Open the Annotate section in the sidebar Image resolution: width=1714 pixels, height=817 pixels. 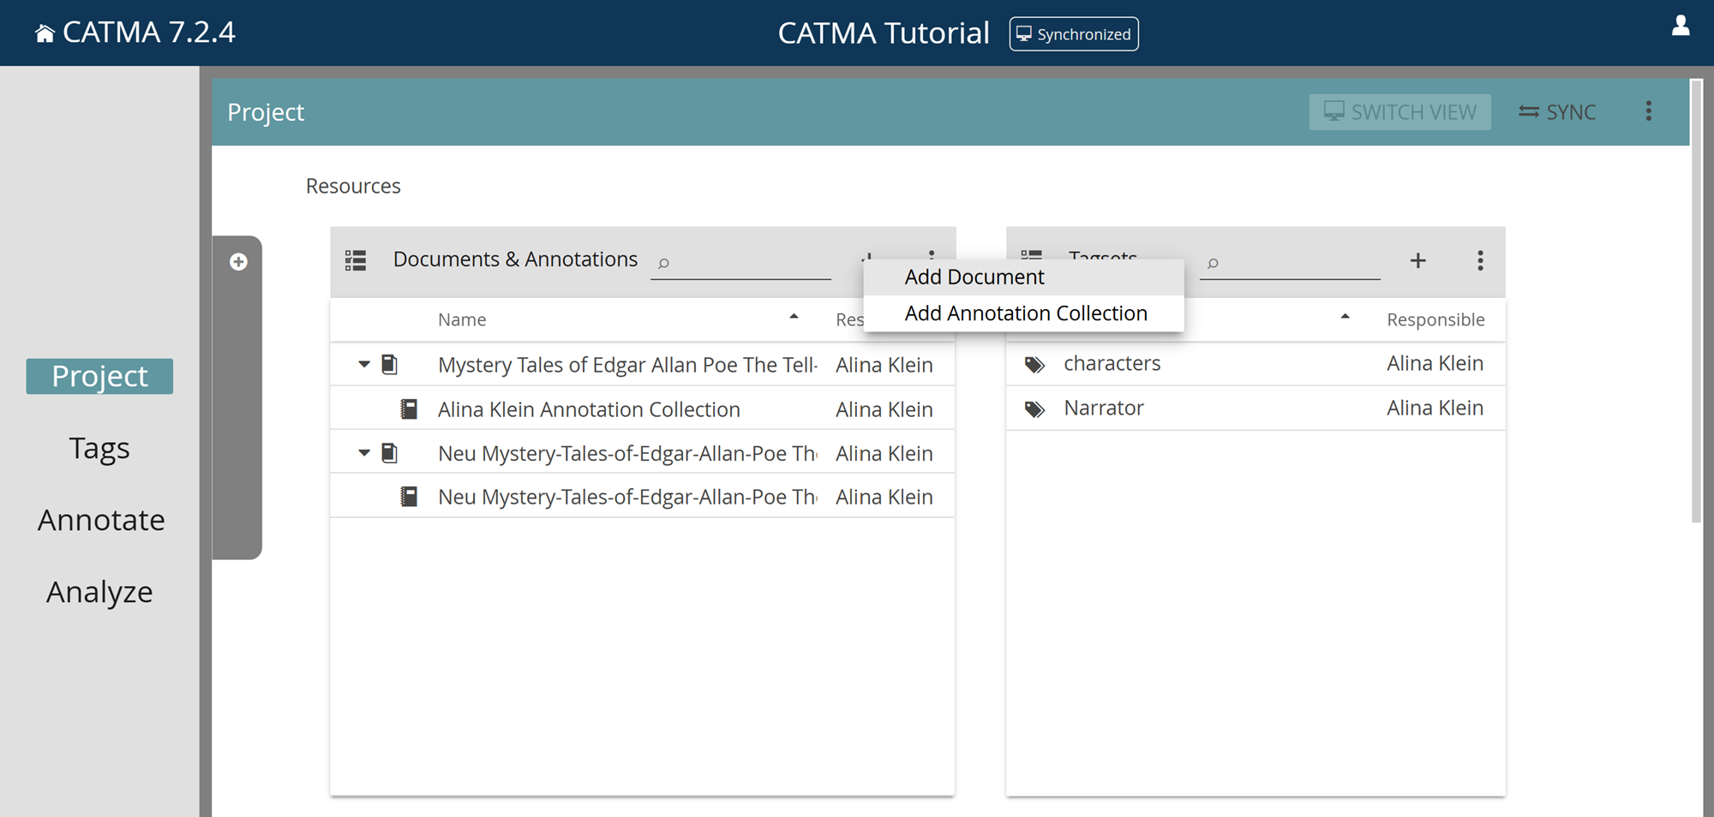click(101, 519)
